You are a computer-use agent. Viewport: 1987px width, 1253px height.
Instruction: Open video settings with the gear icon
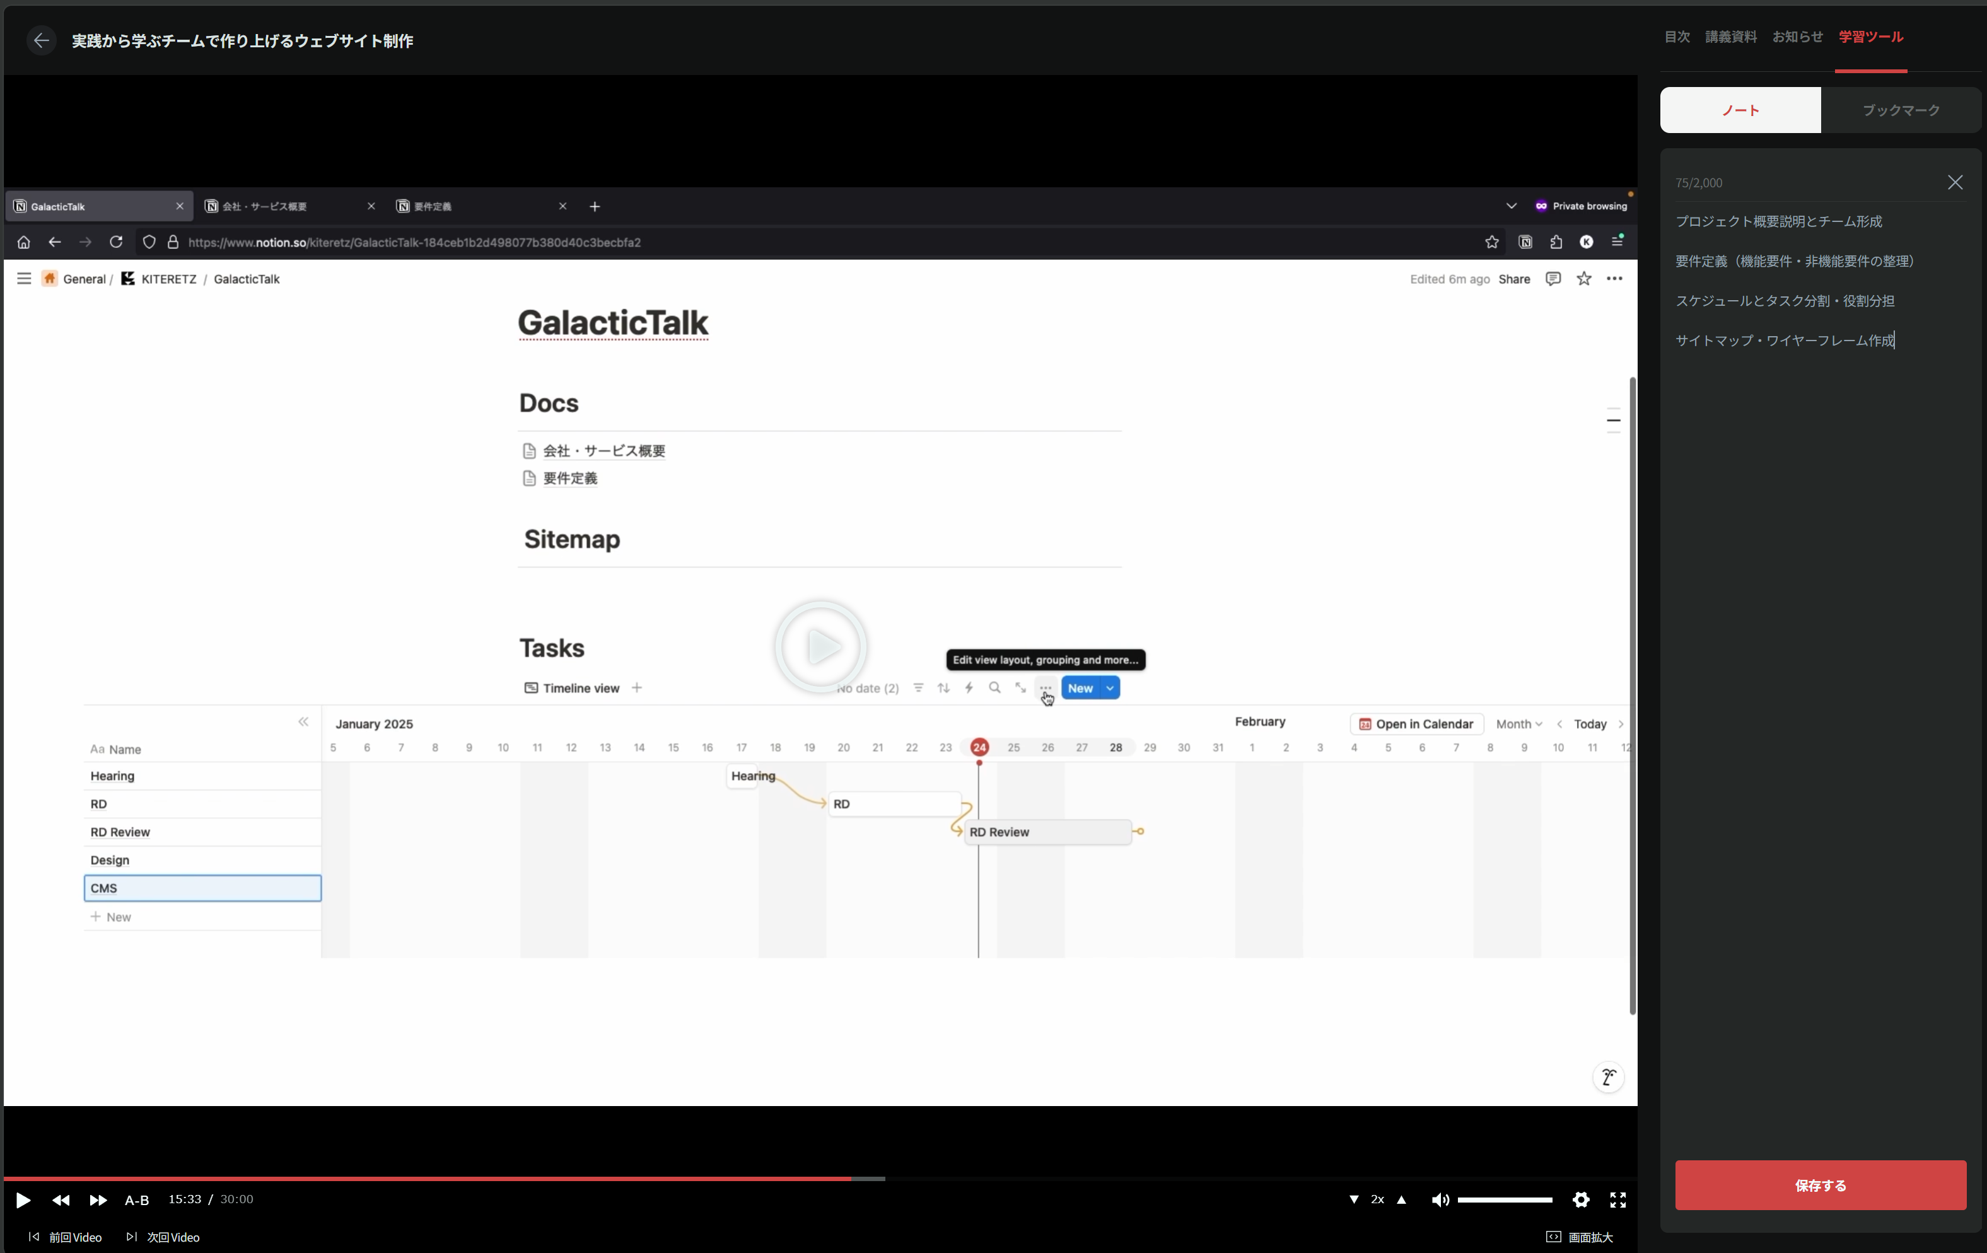point(1580,1199)
